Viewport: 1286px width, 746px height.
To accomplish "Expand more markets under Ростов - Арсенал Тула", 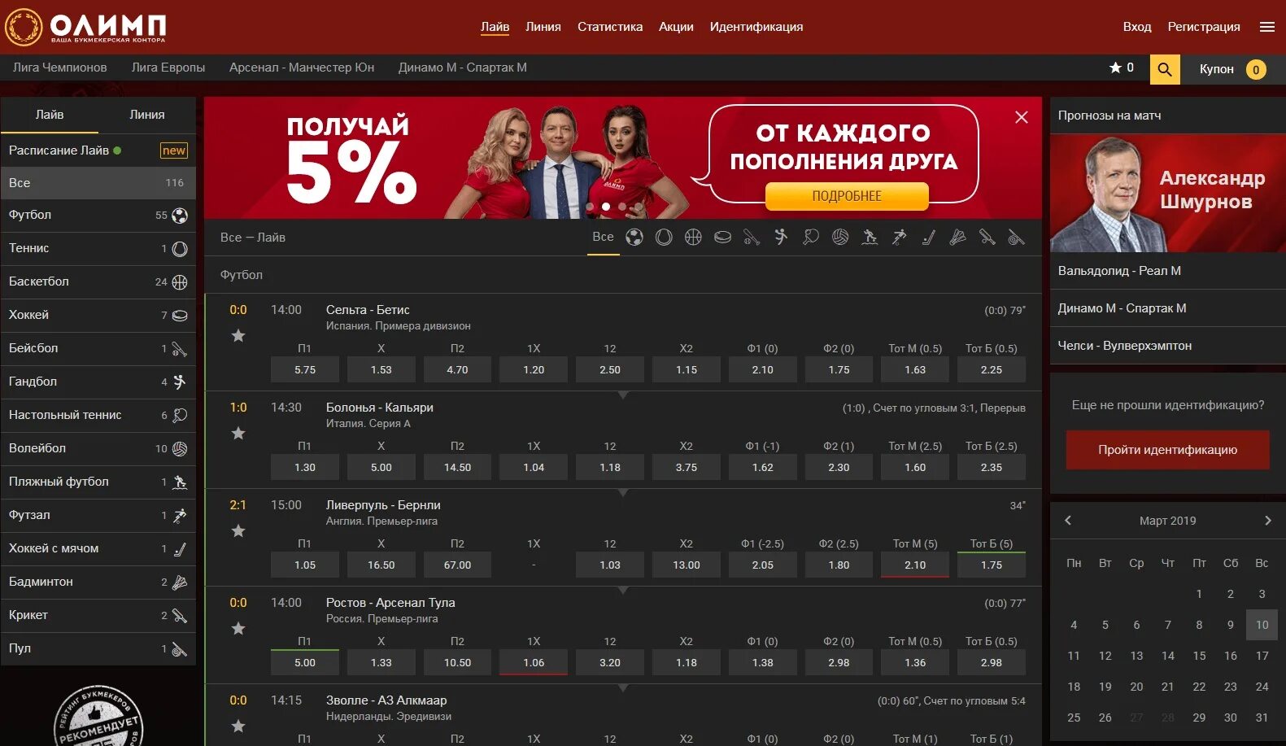I will [x=623, y=687].
